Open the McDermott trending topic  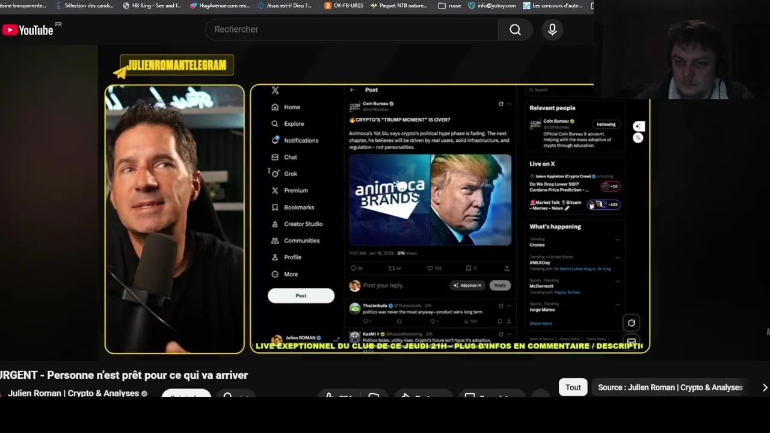click(x=541, y=286)
